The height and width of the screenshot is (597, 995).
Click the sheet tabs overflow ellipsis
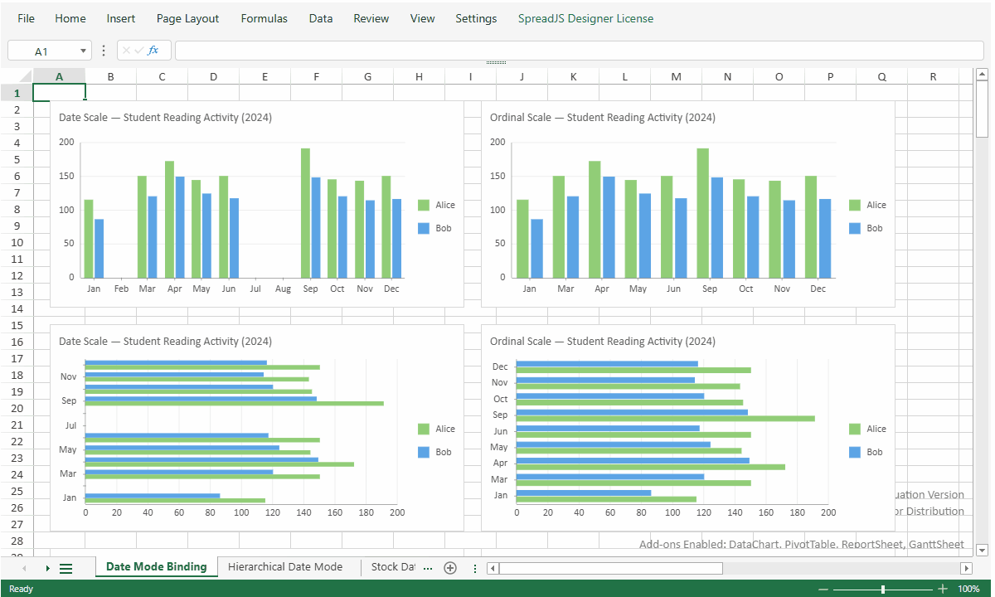click(428, 568)
